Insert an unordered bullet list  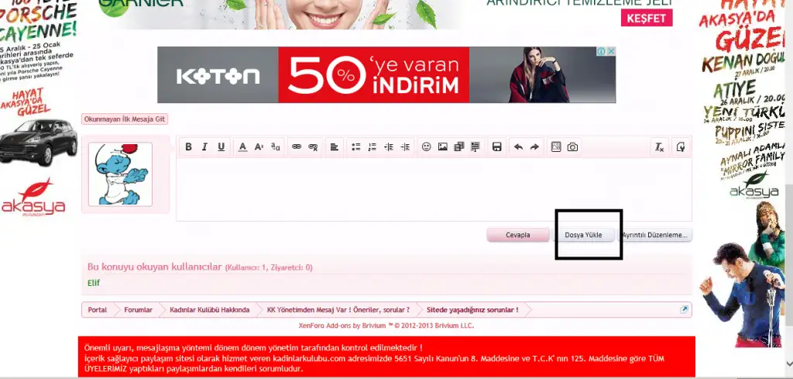coord(356,146)
